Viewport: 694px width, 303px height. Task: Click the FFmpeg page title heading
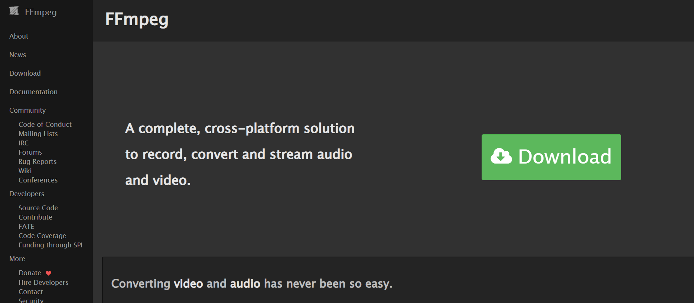pos(137,20)
